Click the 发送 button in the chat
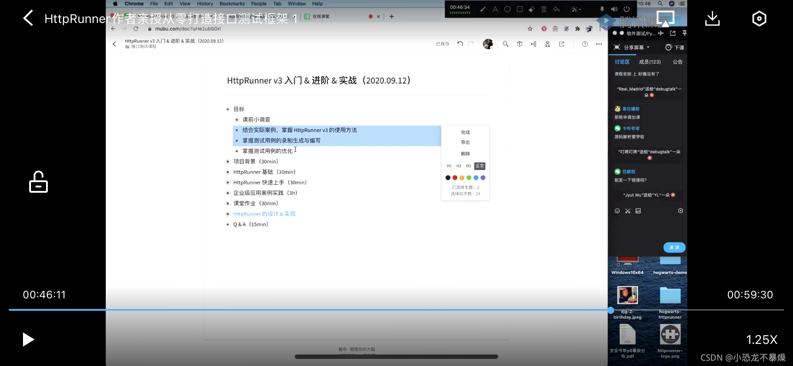The image size is (793, 366). click(x=674, y=248)
